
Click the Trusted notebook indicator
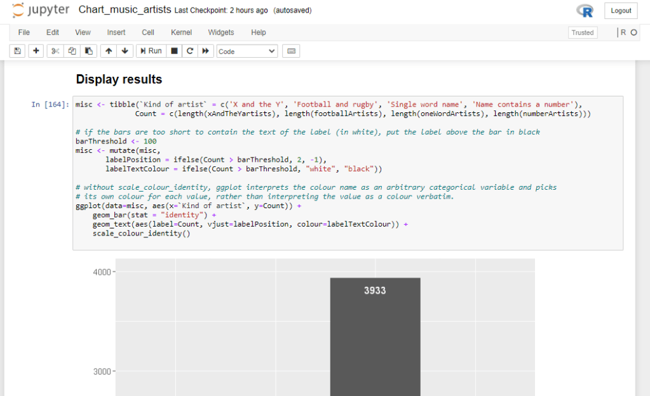click(x=582, y=33)
